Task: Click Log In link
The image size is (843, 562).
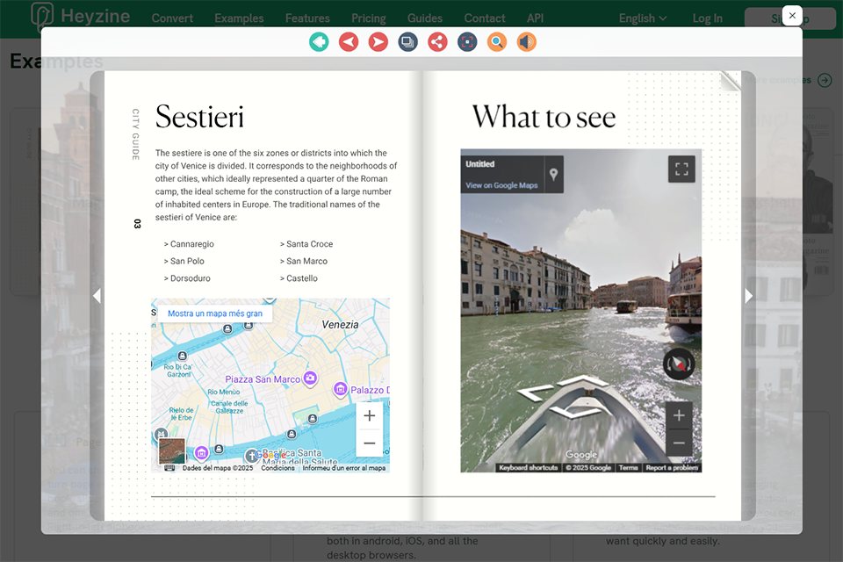Action: [x=708, y=18]
